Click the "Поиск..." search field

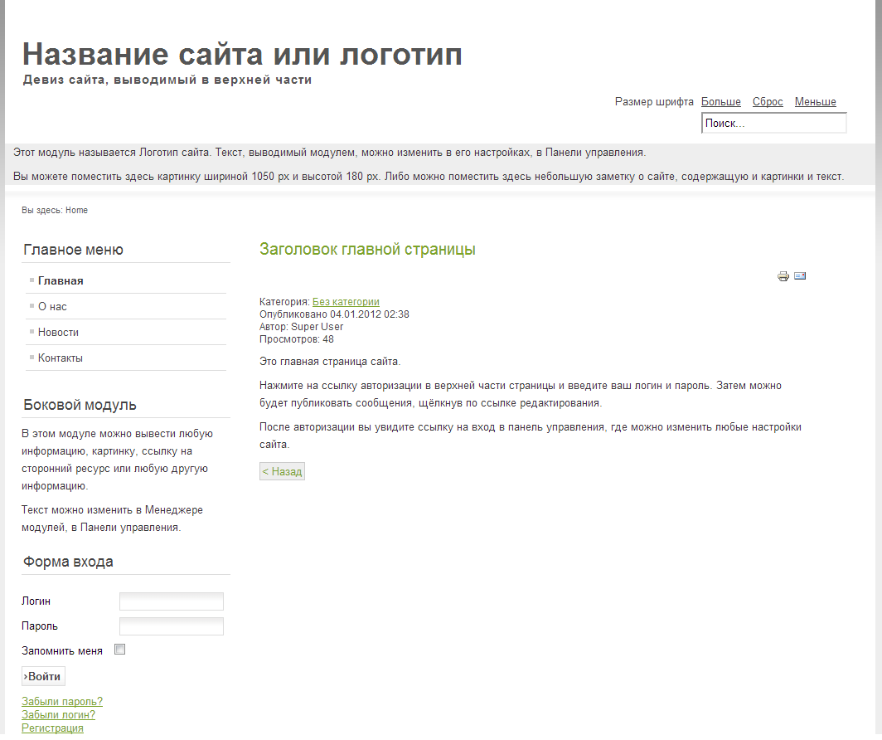[773, 124]
